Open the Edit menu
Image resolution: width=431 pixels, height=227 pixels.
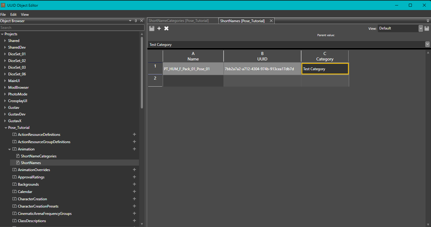click(13, 14)
